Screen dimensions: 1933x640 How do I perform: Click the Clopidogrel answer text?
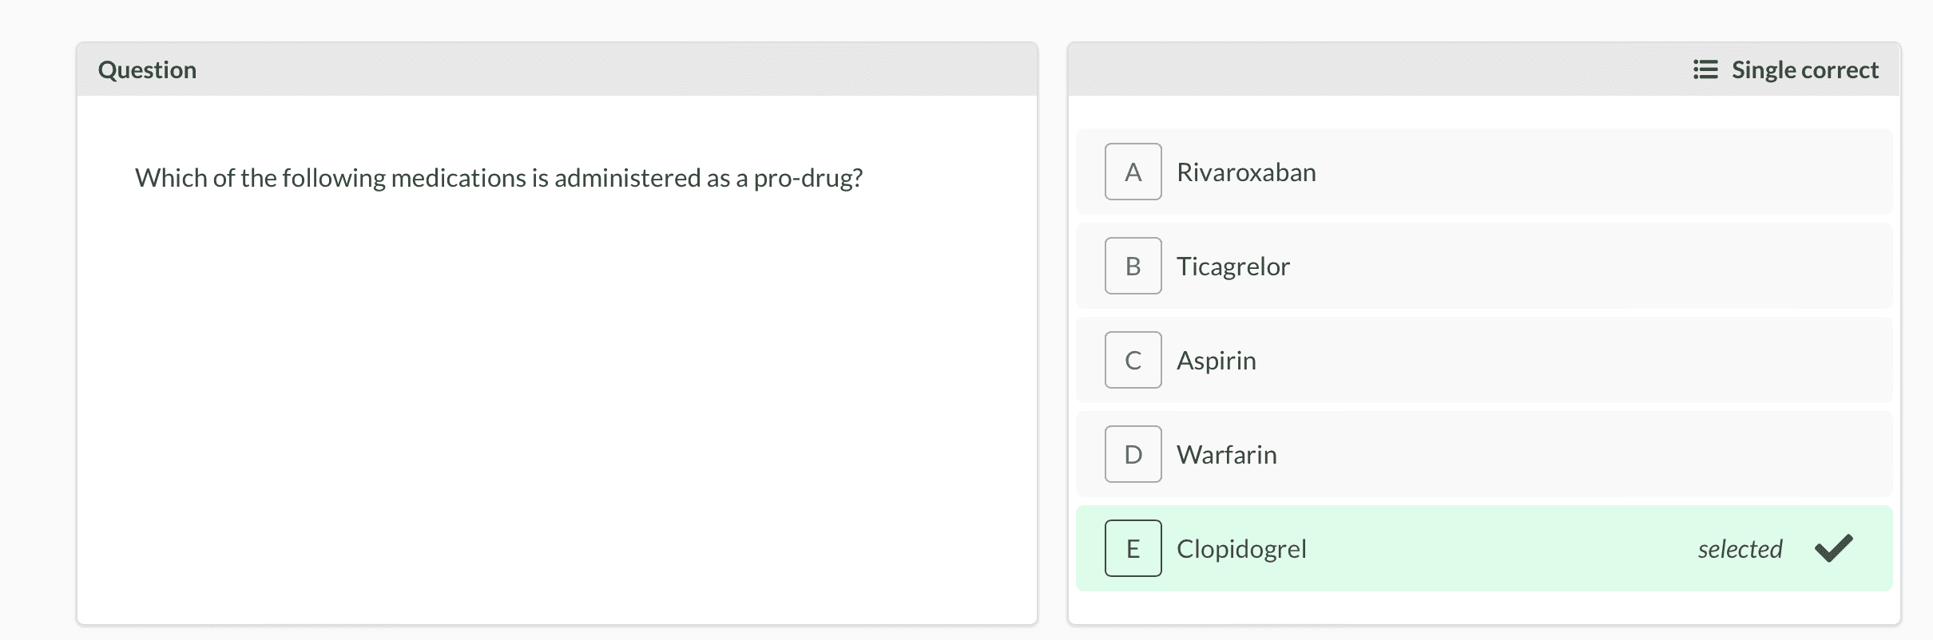(x=1241, y=549)
